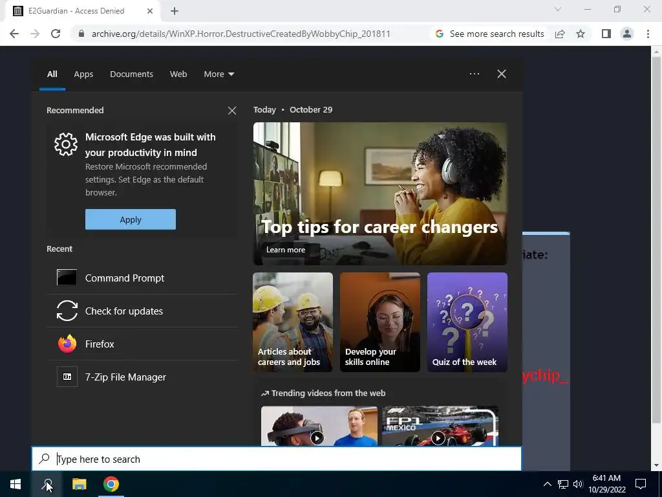Open Quiz of the week card
Image resolution: width=662 pixels, height=497 pixels.
[x=467, y=322]
